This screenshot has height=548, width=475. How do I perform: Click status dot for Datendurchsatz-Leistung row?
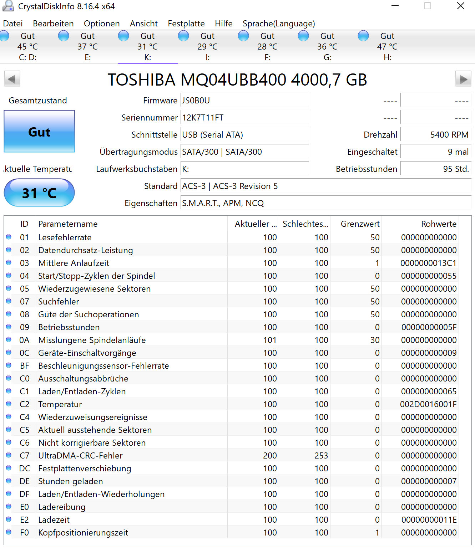(9, 250)
